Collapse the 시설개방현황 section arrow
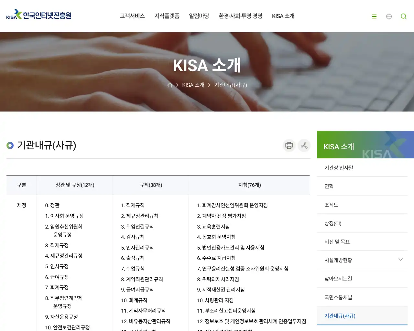This screenshot has height=331, width=414. tap(400, 260)
